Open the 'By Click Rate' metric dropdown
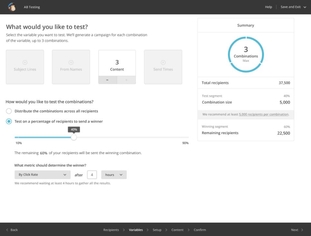 pyautogui.click(x=42, y=174)
